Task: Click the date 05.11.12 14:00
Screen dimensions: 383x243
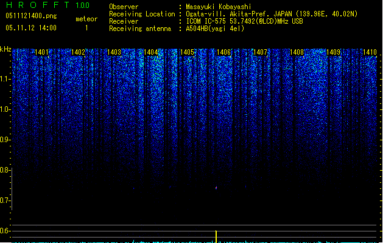Action: click(x=31, y=28)
